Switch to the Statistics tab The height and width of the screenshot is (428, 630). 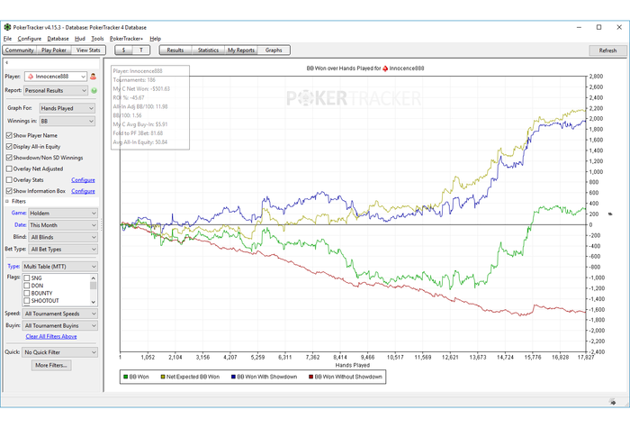(208, 50)
